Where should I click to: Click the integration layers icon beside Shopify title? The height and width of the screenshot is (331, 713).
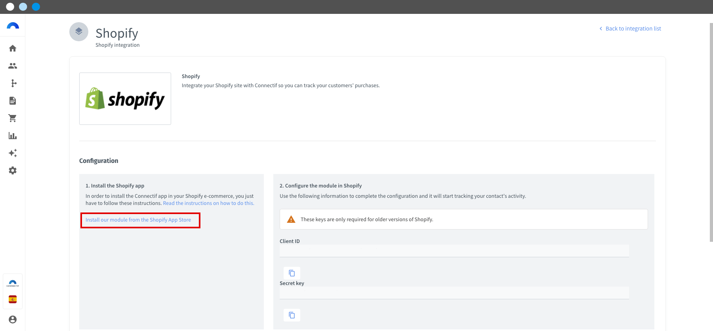tap(79, 32)
